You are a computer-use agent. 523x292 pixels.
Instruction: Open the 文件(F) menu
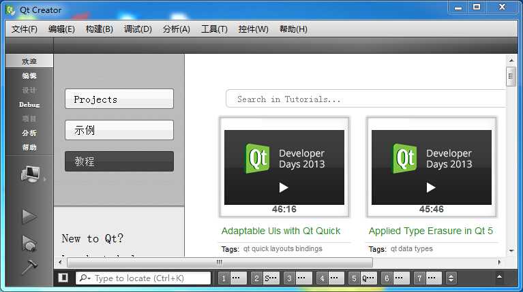click(24, 29)
